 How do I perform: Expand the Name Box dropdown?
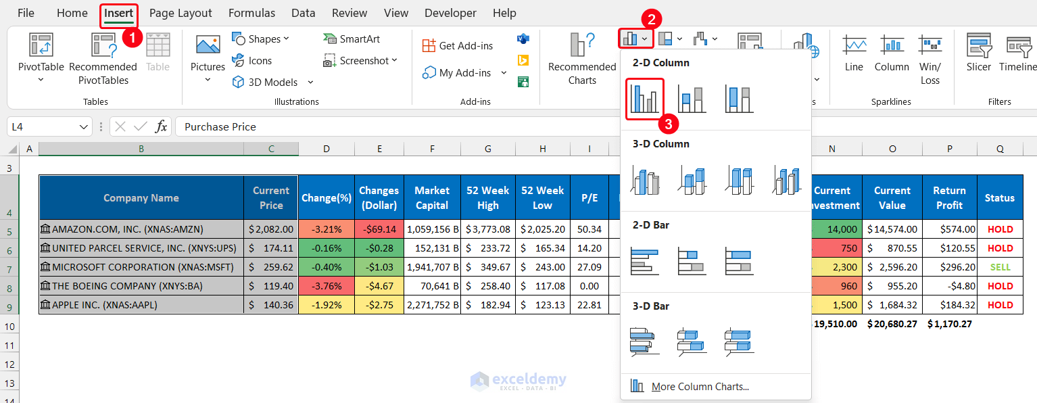[84, 126]
